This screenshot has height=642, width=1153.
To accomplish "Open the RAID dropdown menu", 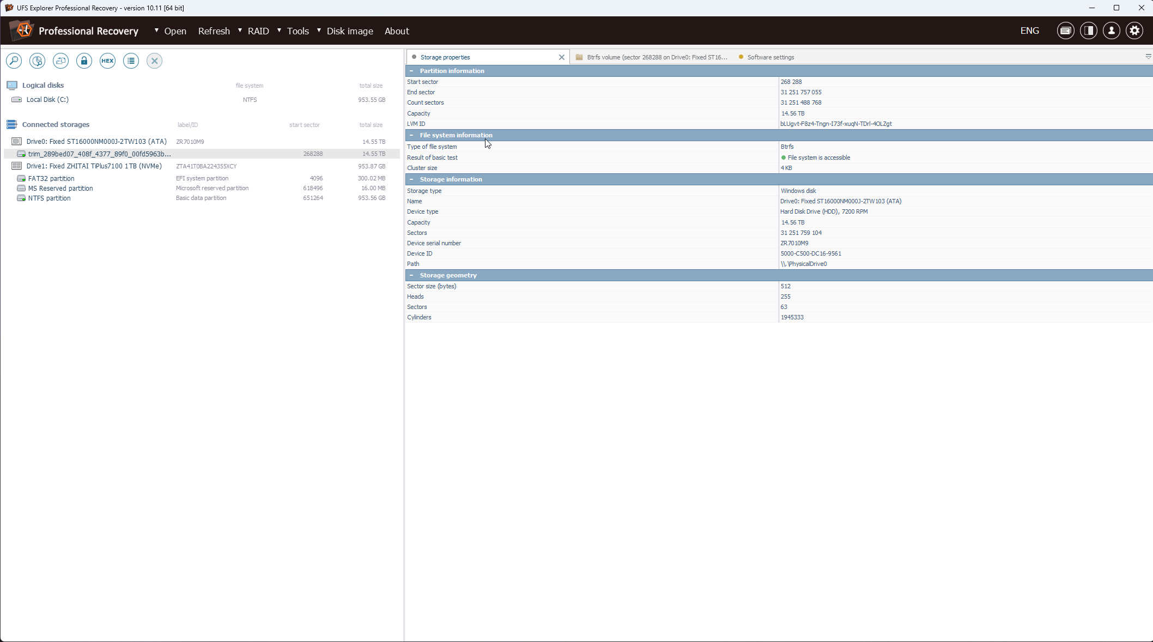I will tap(258, 31).
